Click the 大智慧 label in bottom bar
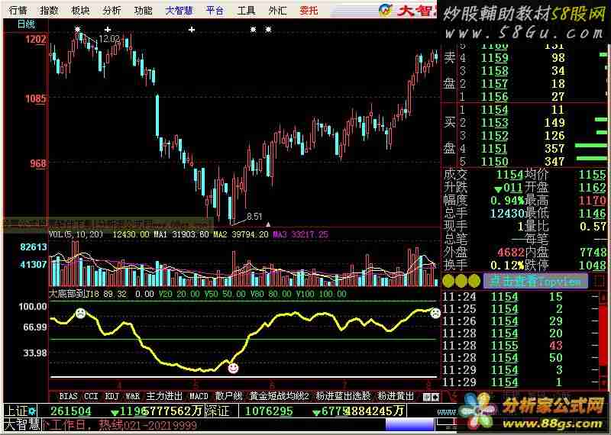This screenshot has height=435, width=611. [22, 424]
